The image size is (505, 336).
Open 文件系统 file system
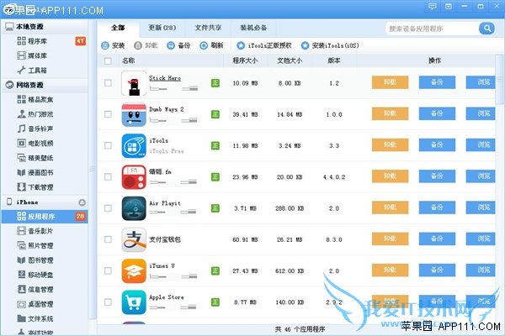[x=44, y=318]
